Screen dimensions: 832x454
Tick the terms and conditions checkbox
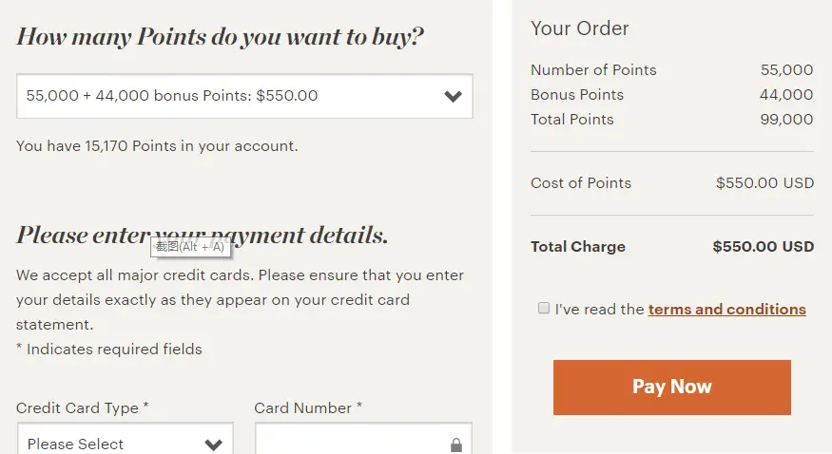544,309
